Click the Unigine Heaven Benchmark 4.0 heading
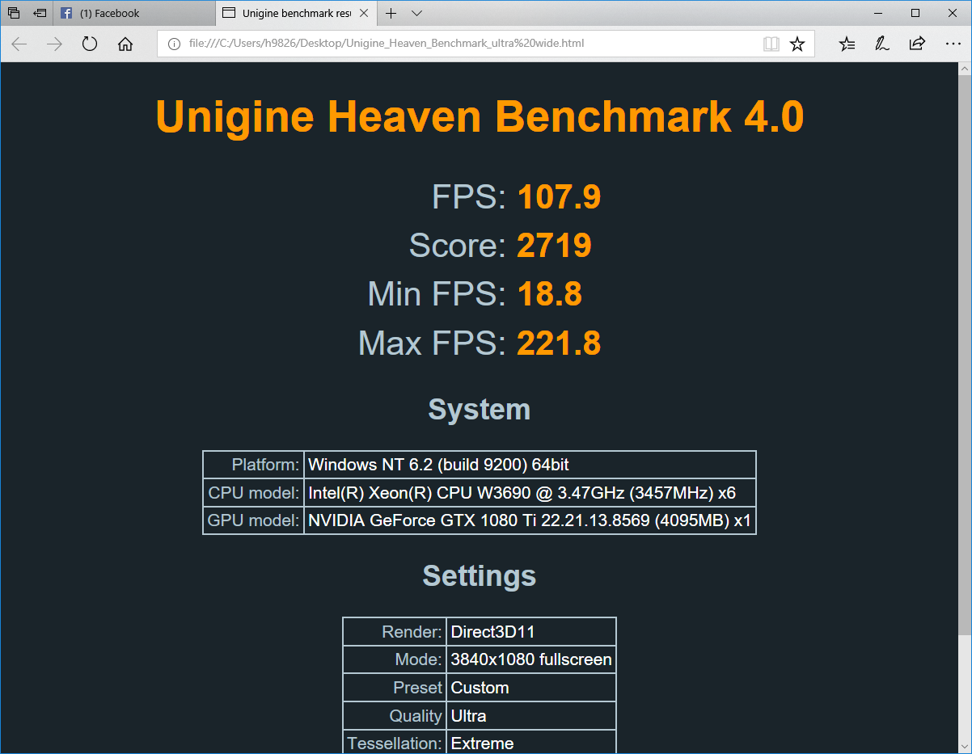972x754 pixels. (480, 116)
